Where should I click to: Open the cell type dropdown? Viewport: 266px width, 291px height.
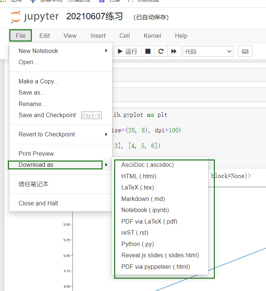tap(208, 52)
